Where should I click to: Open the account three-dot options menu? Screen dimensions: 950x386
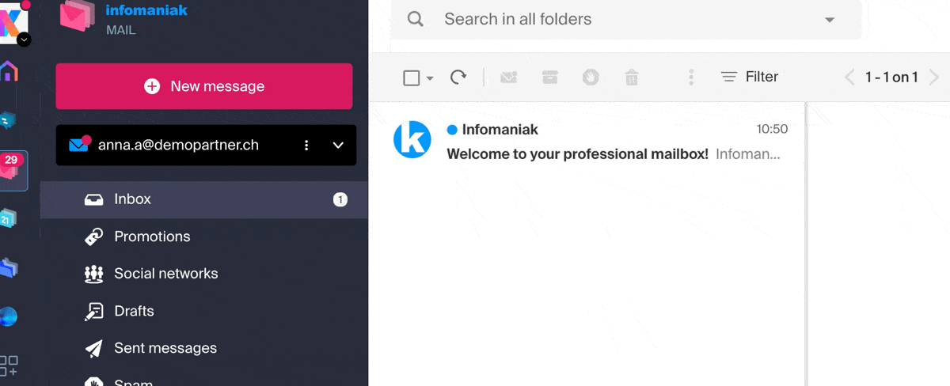tap(306, 146)
